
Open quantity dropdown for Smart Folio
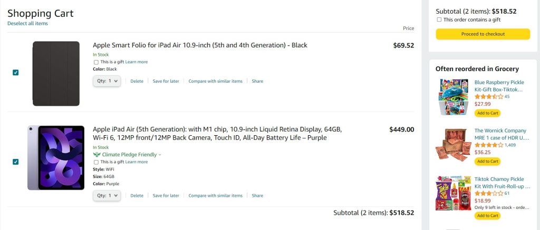coord(107,81)
